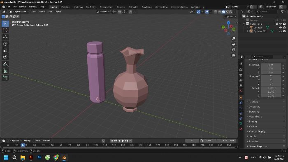Disable Cylinder.001 render camera icon

284,31
